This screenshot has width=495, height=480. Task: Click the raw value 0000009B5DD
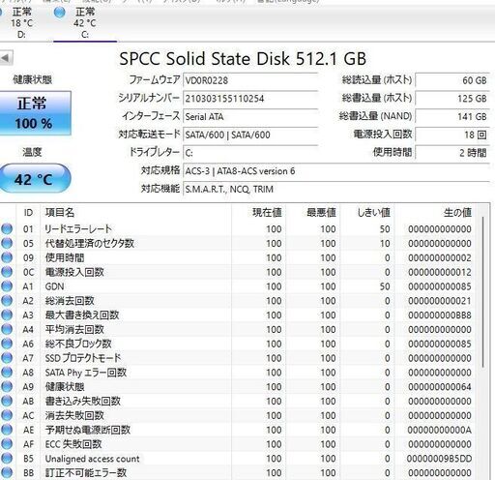(439, 459)
